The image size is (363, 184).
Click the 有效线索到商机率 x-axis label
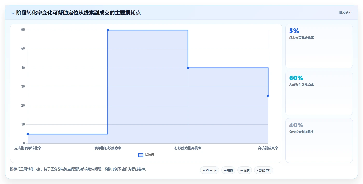click(x=188, y=148)
